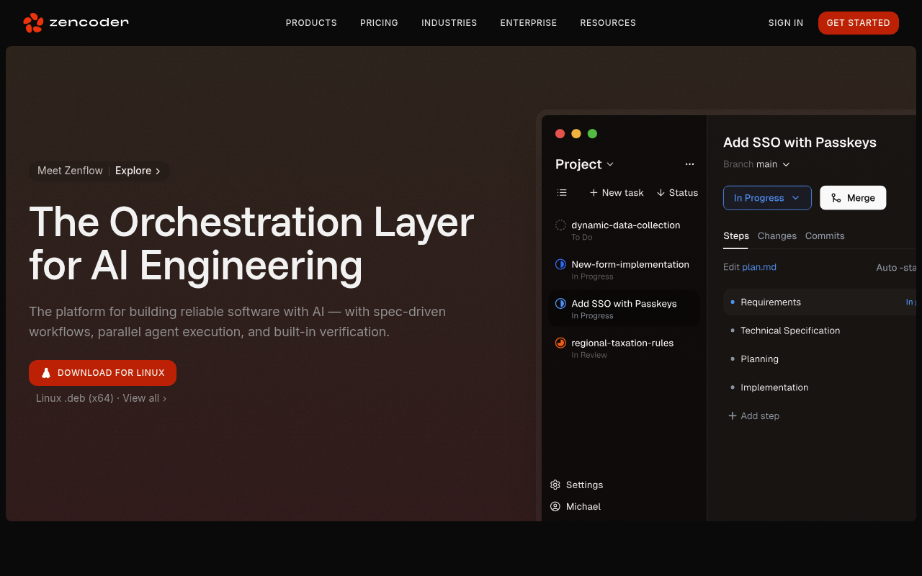The image size is (922, 576).
Task: Open Settings via gear icon
Action: 555,485
